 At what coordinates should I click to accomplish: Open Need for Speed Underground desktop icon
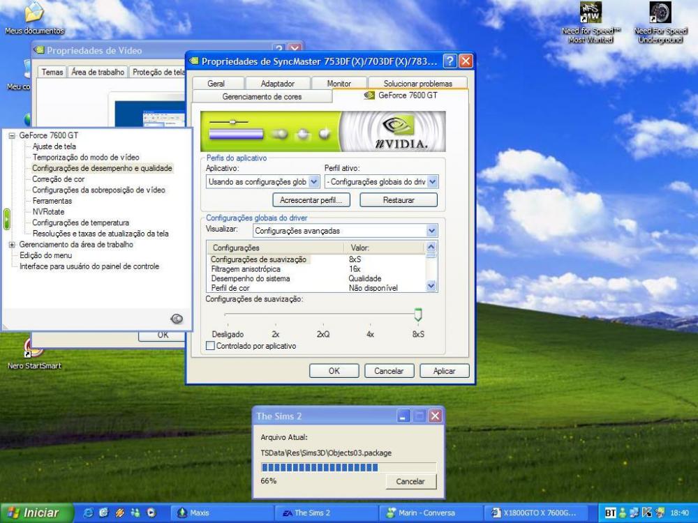pyautogui.click(x=660, y=14)
